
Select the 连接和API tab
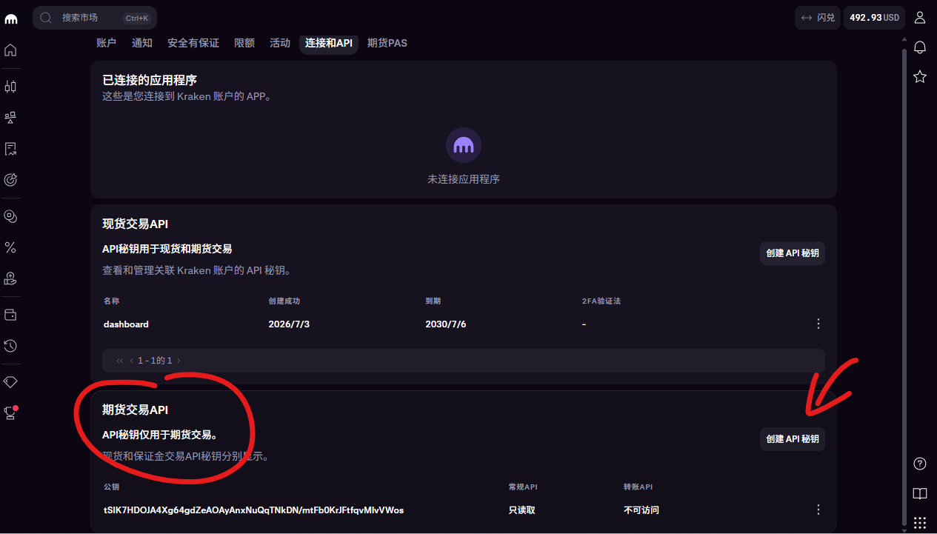329,43
